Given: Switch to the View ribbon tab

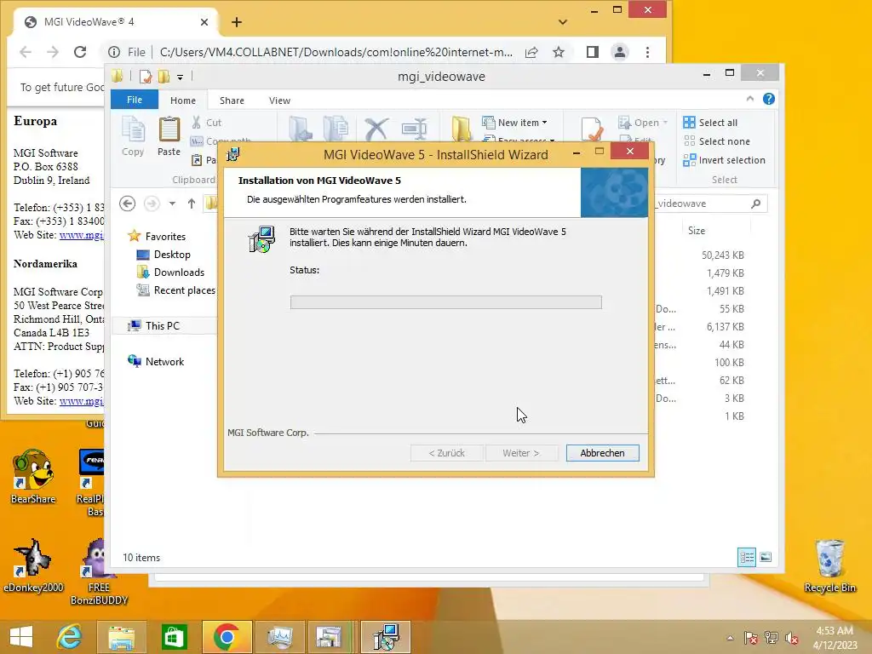Looking at the screenshot, I should pos(279,100).
